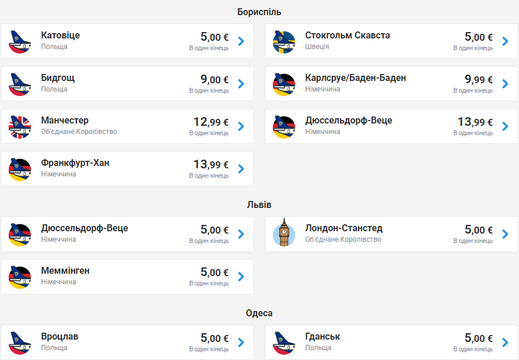Viewport: 519px width, 360px height.
Task: Click chevron next to Wroclaw 5,00 € fare
Action: 241,343
